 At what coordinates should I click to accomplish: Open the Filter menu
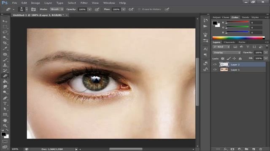84,3
